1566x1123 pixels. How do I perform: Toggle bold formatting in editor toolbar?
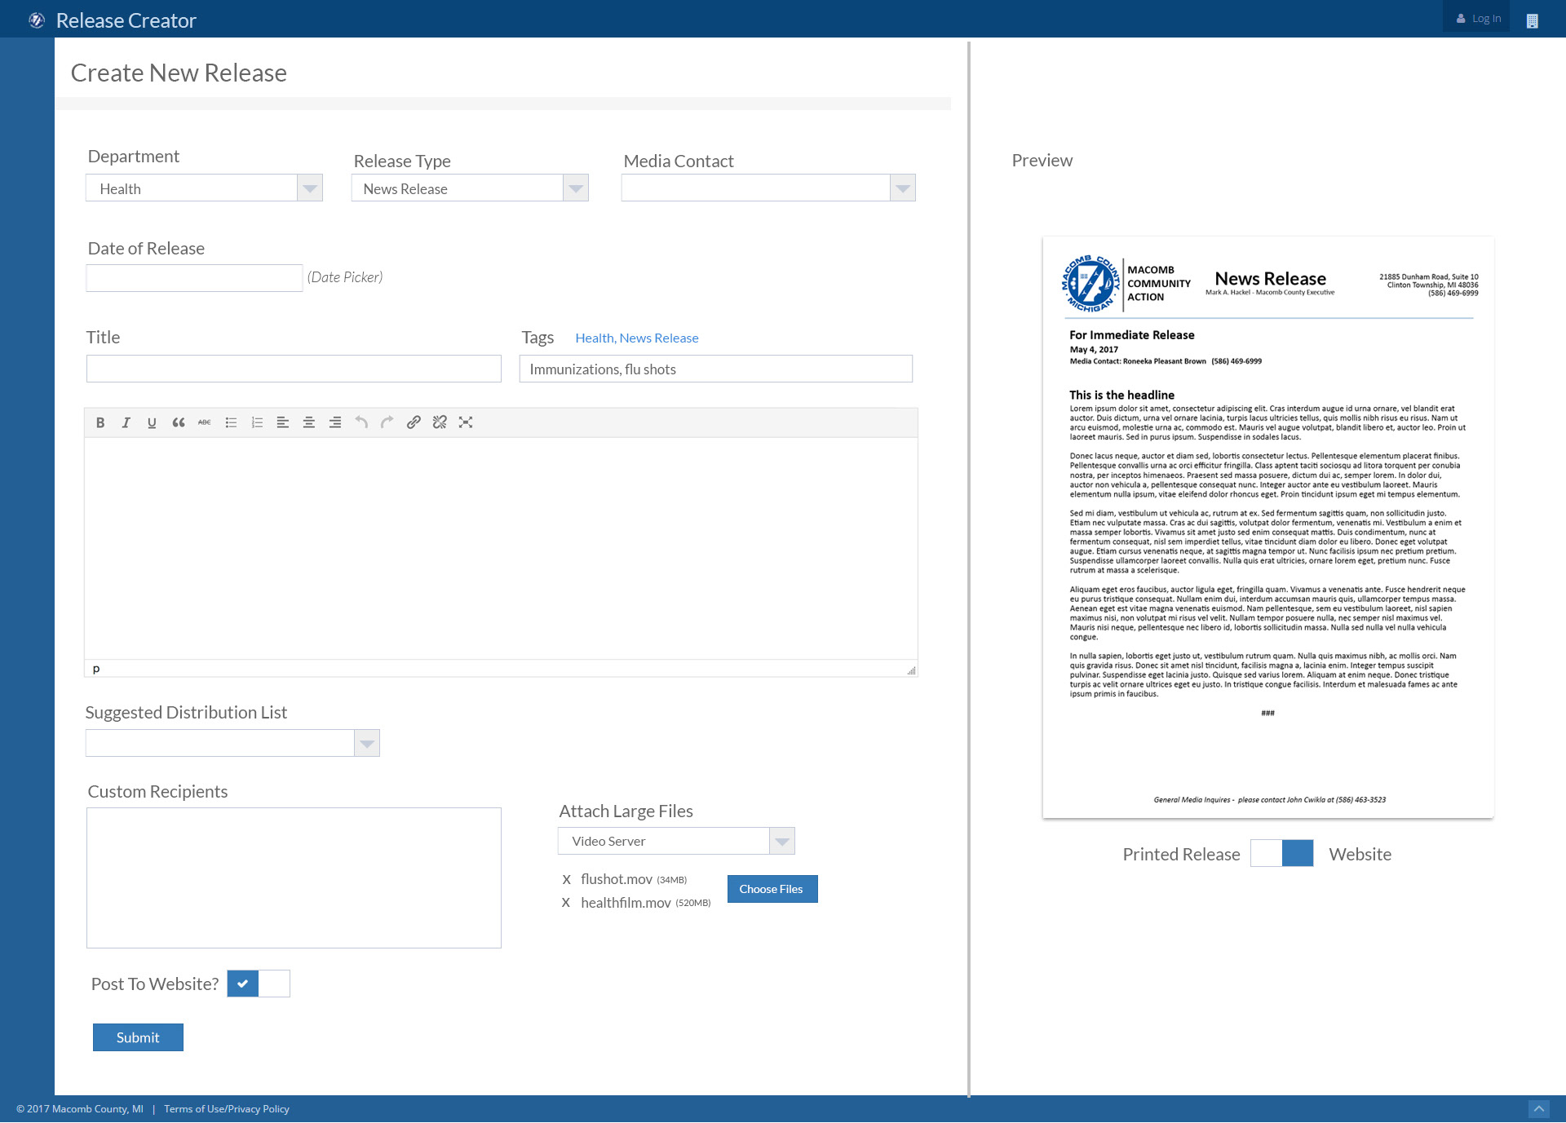[x=100, y=422]
